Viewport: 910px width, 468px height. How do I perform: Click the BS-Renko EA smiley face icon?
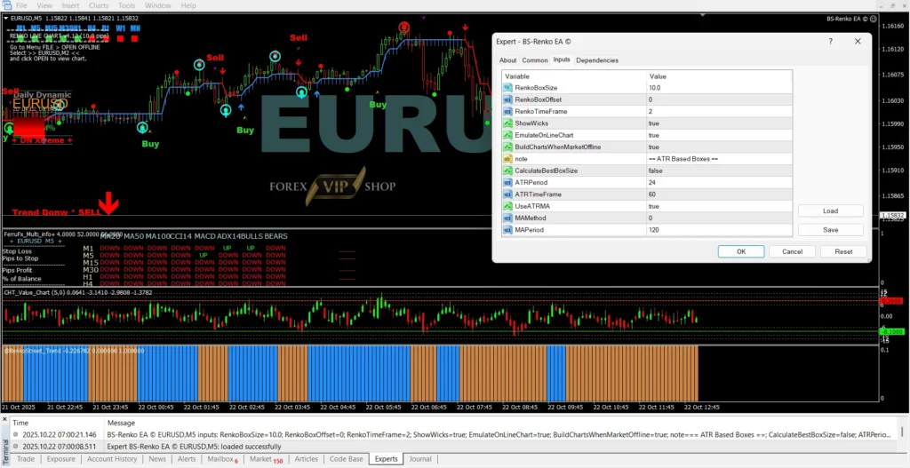click(x=874, y=19)
